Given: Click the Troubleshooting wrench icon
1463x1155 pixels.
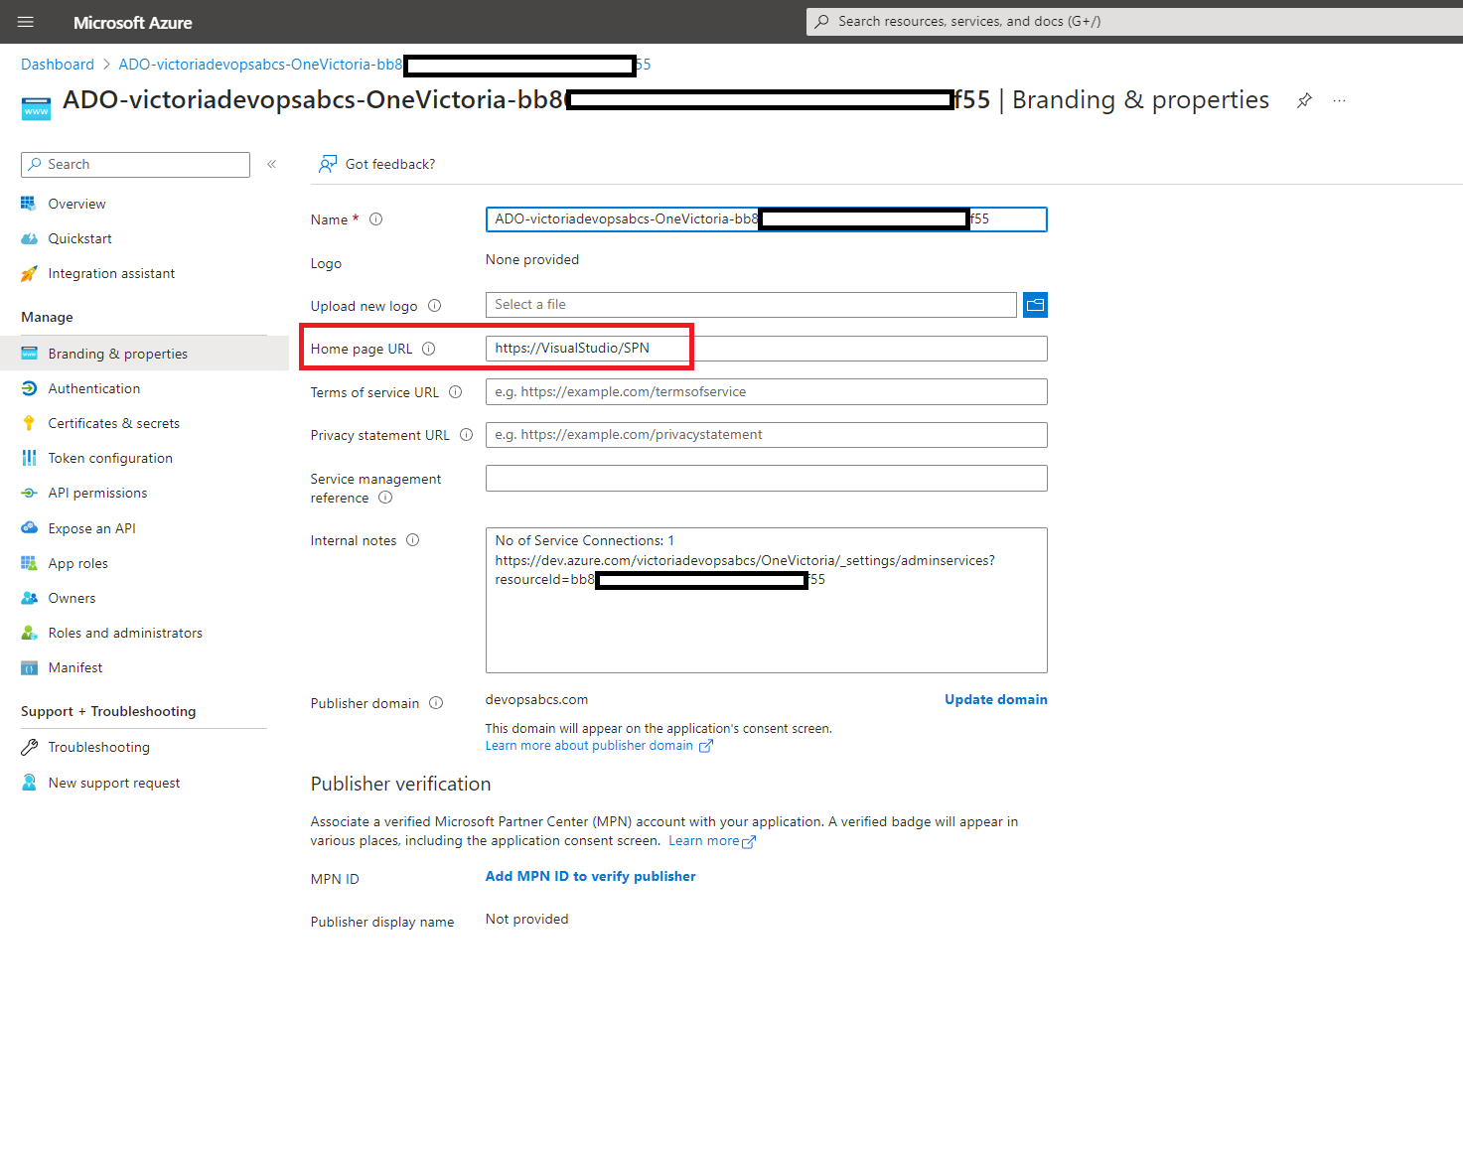Looking at the screenshot, I should (29, 747).
